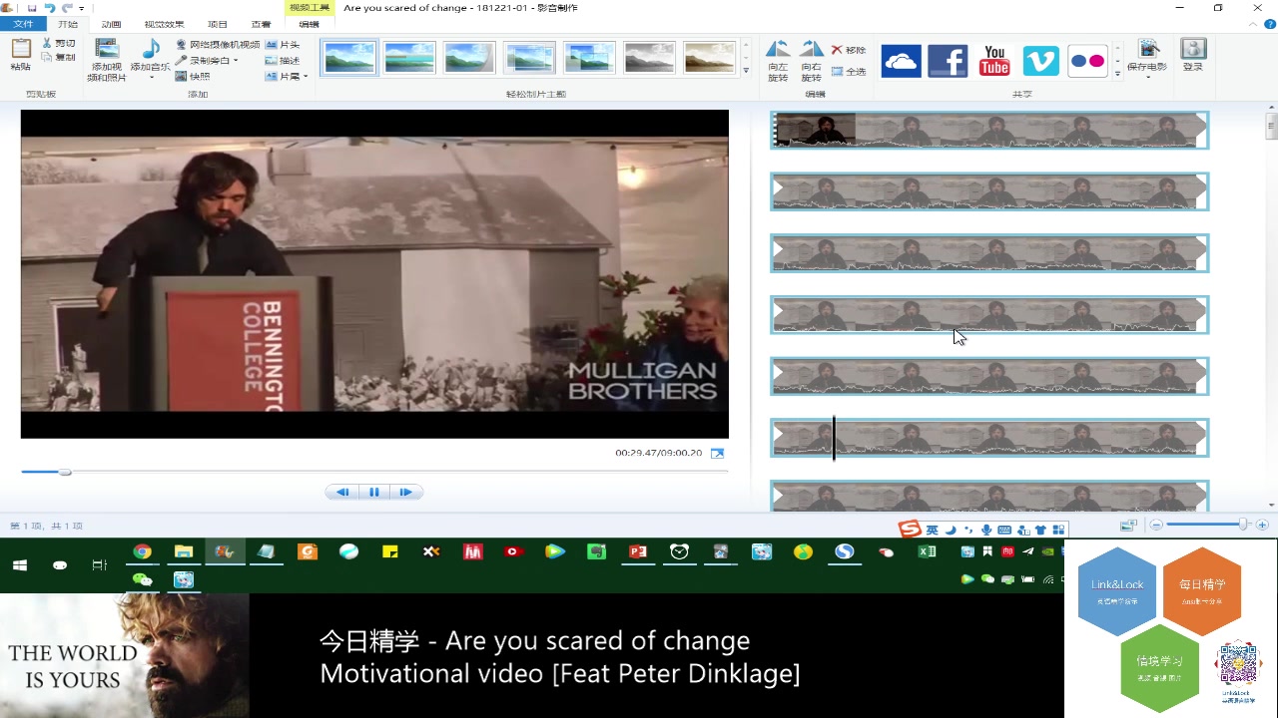Pause the video preview
The height and width of the screenshot is (718, 1278).
[374, 492]
